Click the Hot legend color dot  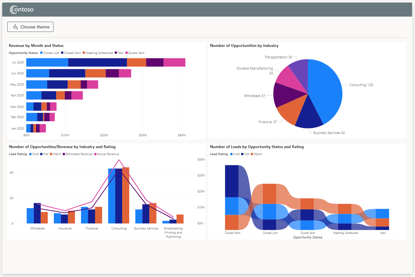pyautogui.click(x=41, y=154)
